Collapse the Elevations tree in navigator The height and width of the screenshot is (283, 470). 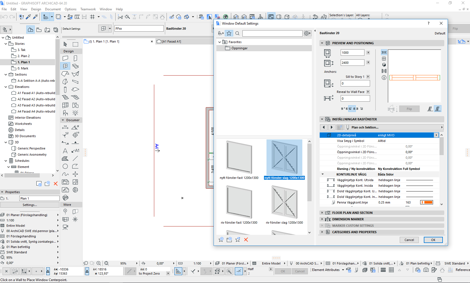click(6, 87)
